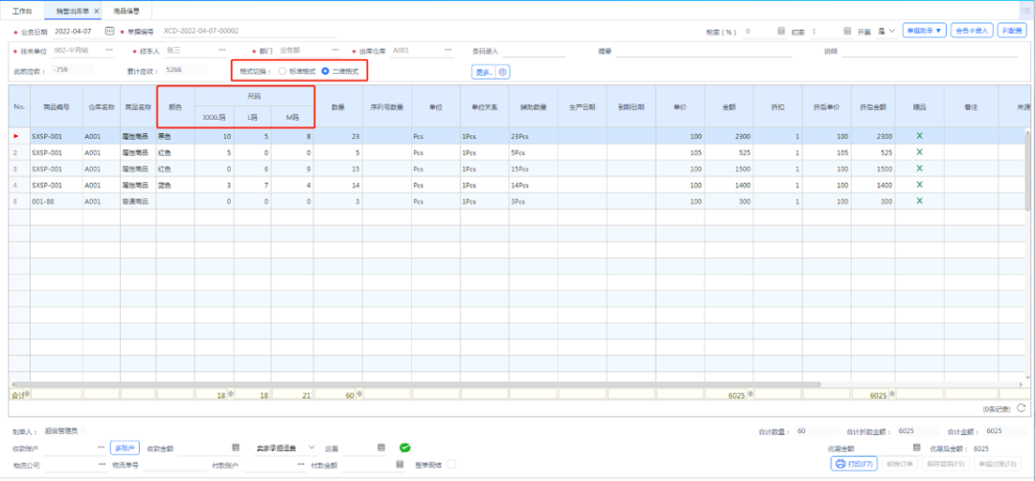Tick the 整单现结 checkbox

pos(452,465)
